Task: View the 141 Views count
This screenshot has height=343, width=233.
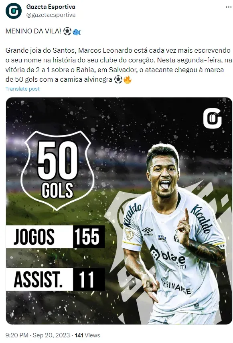Action: (87, 335)
